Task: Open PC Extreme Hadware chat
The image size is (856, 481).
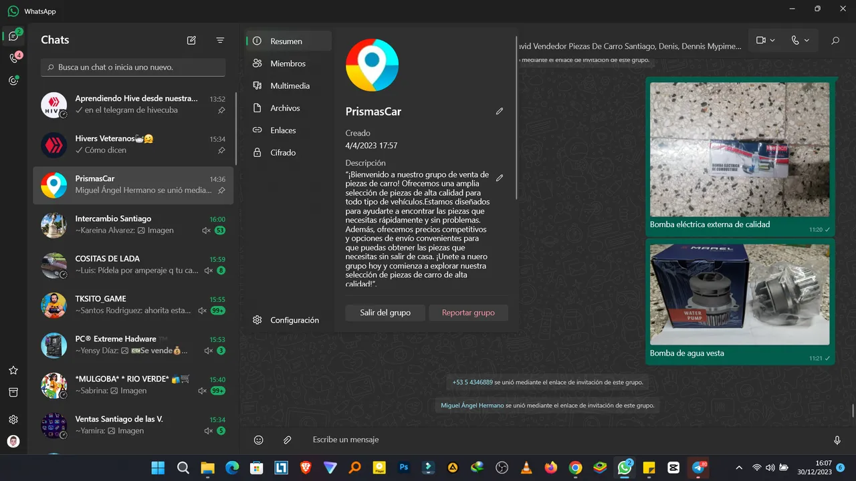Action: (x=133, y=345)
